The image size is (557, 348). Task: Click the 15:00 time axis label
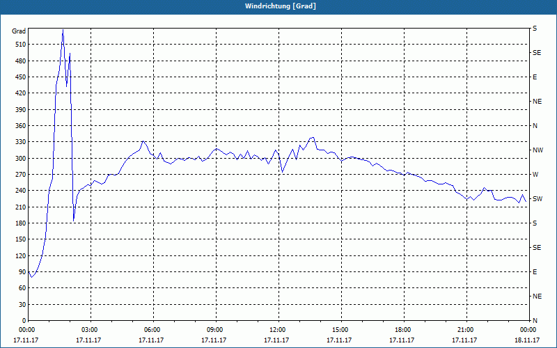click(341, 330)
